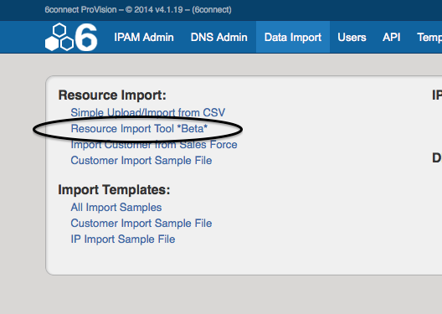This screenshot has width=442, height=314.
Task: Open the IPAM Admin menu
Action: (144, 37)
